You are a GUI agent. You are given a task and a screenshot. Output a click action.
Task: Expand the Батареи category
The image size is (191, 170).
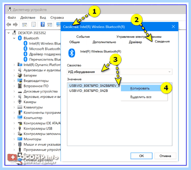pyautogui.click(x=14, y=75)
